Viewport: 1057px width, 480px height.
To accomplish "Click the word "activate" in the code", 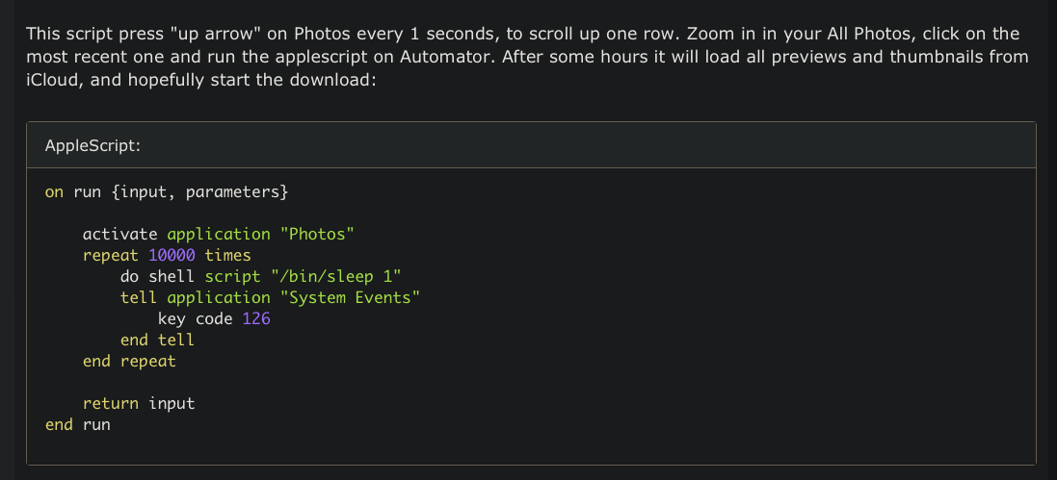I will pyautogui.click(x=120, y=234).
